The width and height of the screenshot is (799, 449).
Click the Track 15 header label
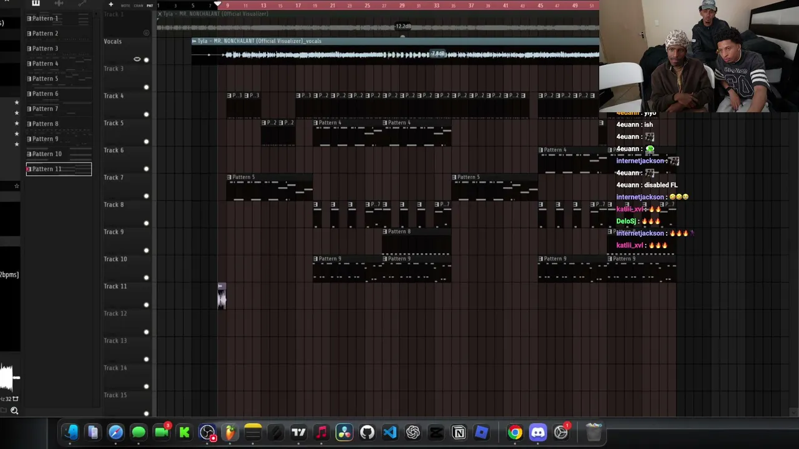pyautogui.click(x=115, y=395)
